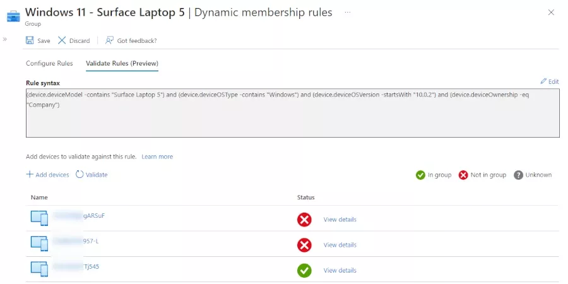Screen dimensions: 568x284
Task: Close the dynamic membership rules pane
Action: (551, 13)
